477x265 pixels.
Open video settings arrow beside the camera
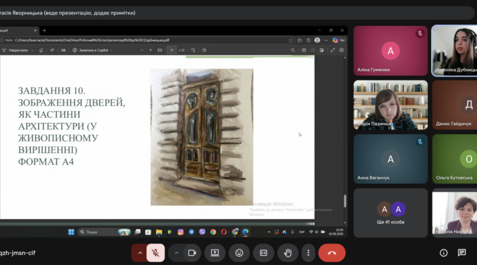pyautogui.click(x=176, y=253)
